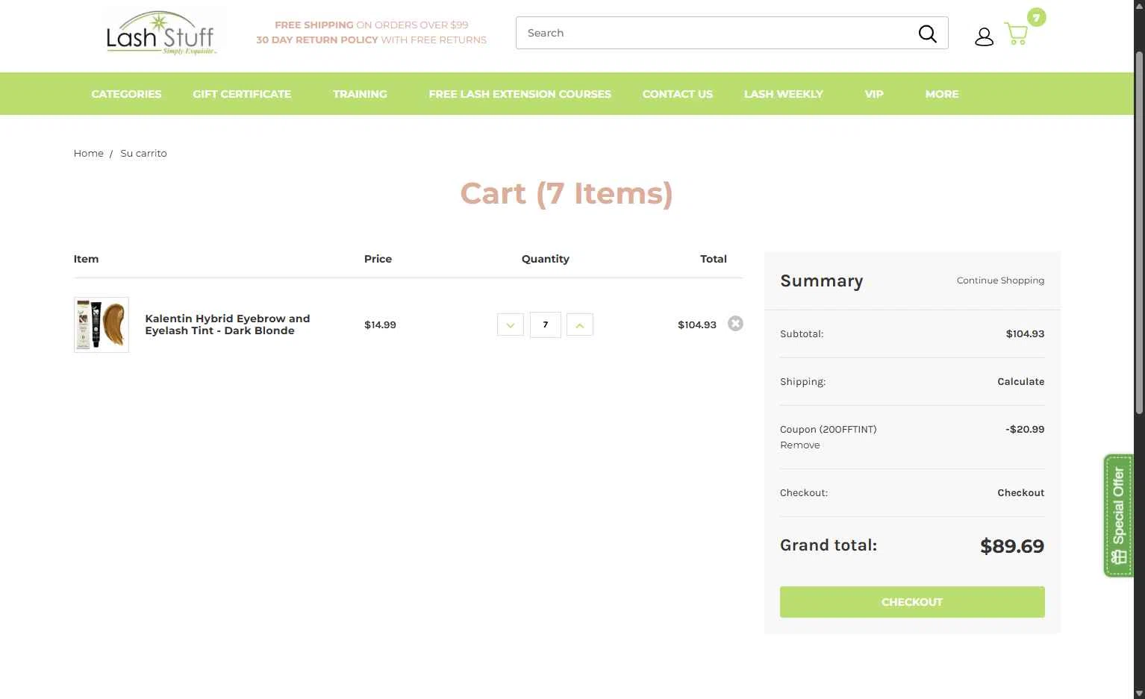Click the search magnifier icon

point(927,34)
